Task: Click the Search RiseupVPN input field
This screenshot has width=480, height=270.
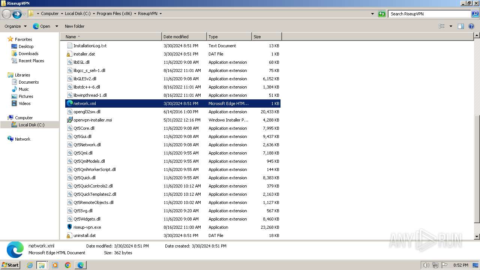Action: coord(430,14)
